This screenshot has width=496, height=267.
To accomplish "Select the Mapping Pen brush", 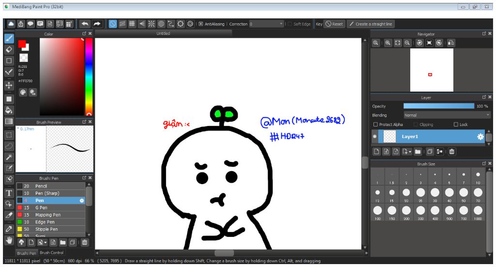I will [51, 215].
